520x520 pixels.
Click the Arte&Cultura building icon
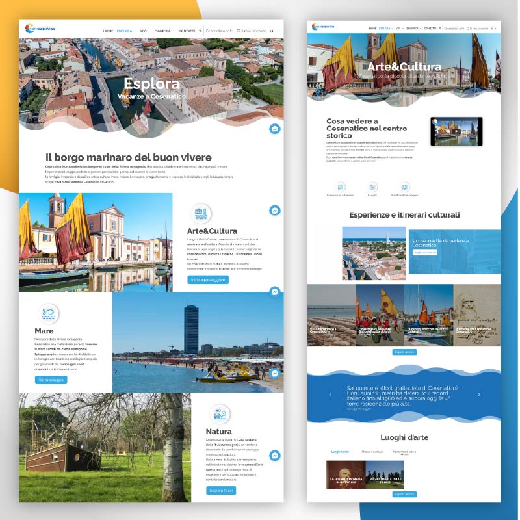point(201,214)
